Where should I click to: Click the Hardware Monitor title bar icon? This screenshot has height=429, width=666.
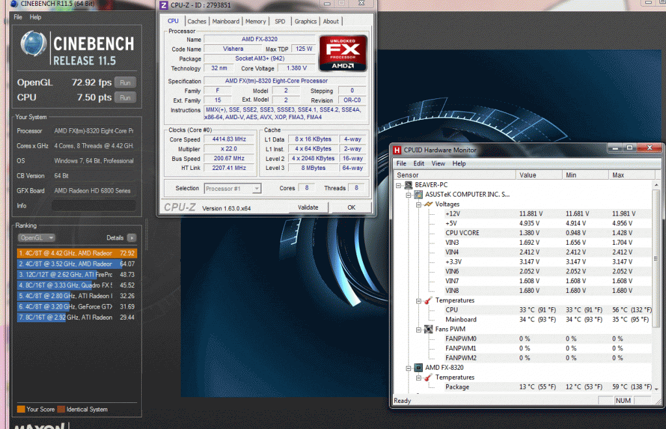pyautogui.click(x=397, y=150)
